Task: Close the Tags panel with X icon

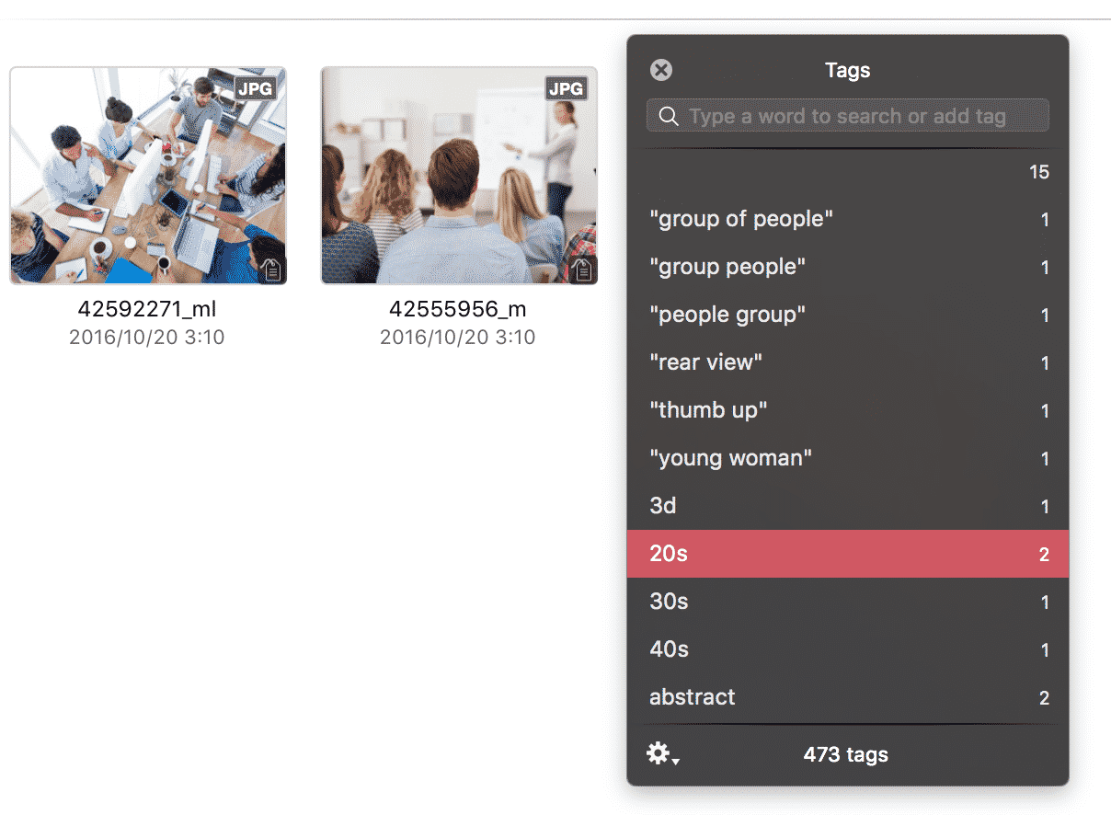Action: click(x=661, y=70)
